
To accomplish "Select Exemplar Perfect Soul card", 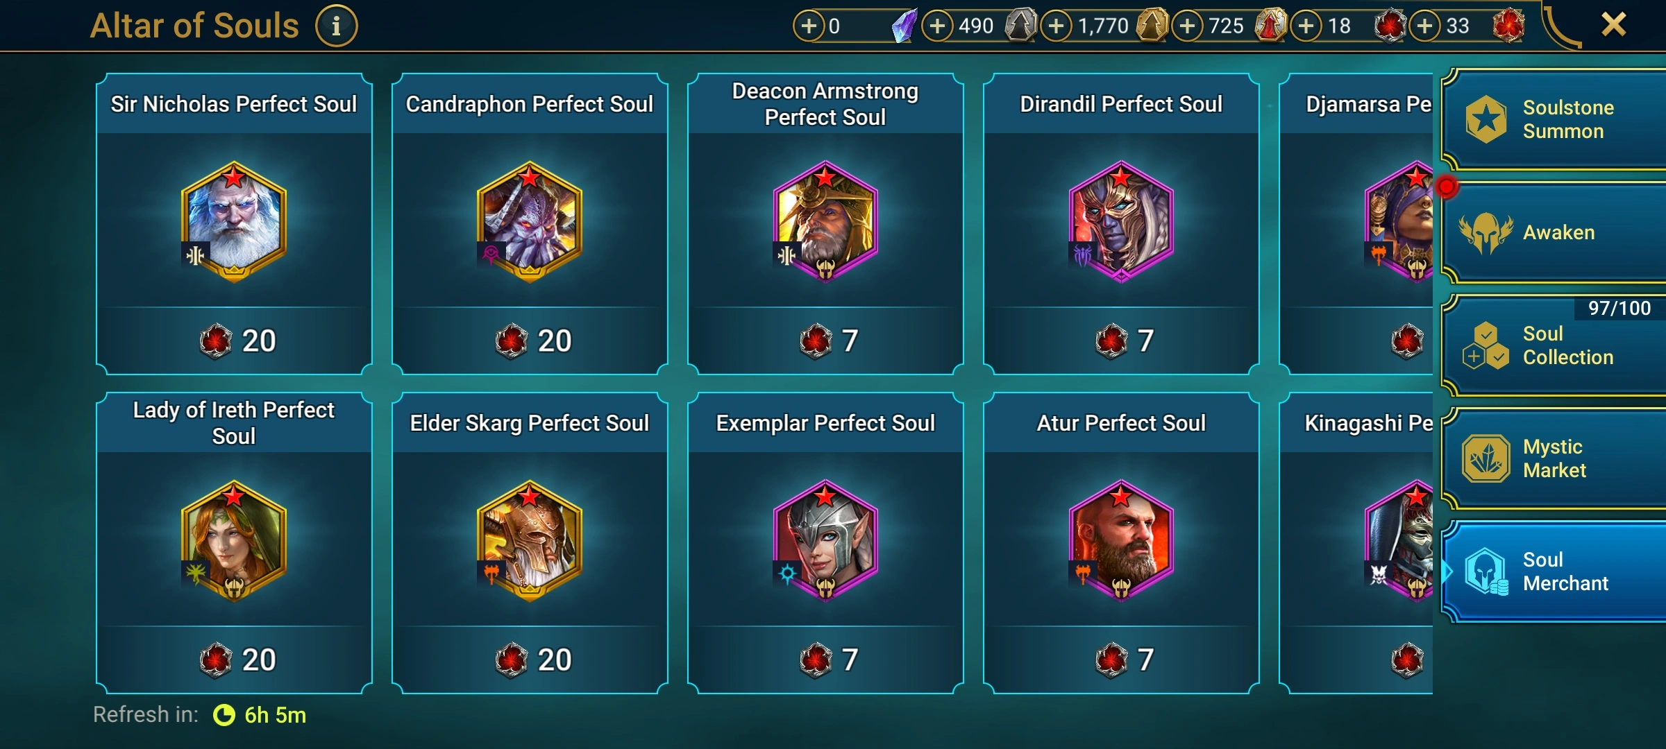I will point(825,542).
